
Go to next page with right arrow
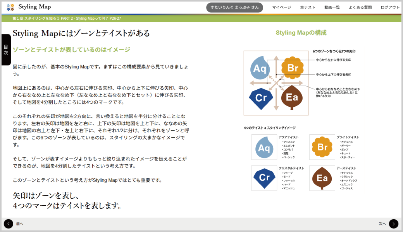pyautogui.click(x=393, y=223)
